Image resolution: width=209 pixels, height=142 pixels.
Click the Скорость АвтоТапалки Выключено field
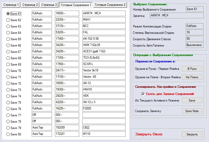tap(194, 45)
